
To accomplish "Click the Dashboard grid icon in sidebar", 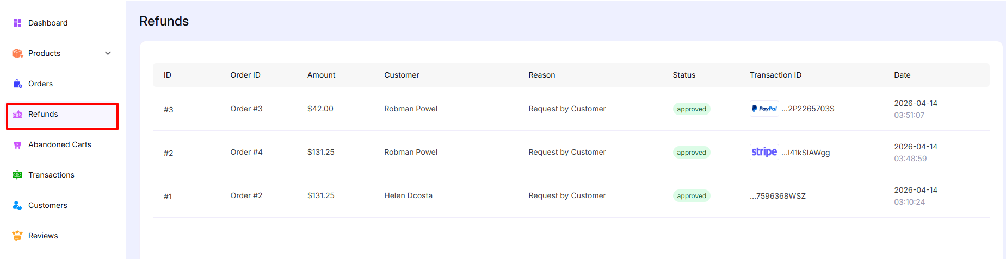I will coord(17,23).
